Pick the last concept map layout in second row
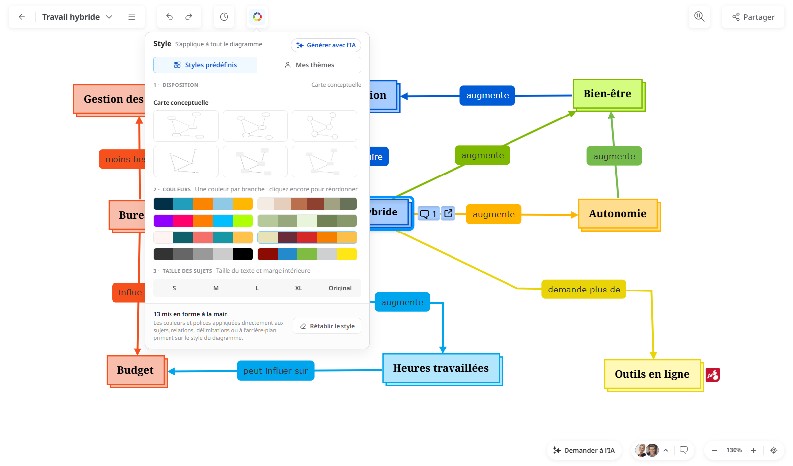793x466 pixels. [x=325, y=162]
